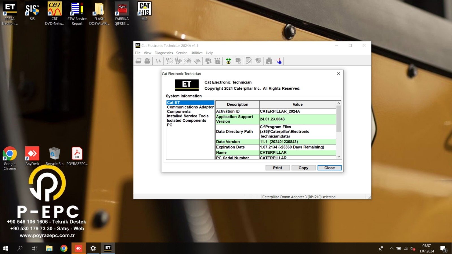The image size is (452, 254).
Task: Open the Service menu
Action: (182, 53)
